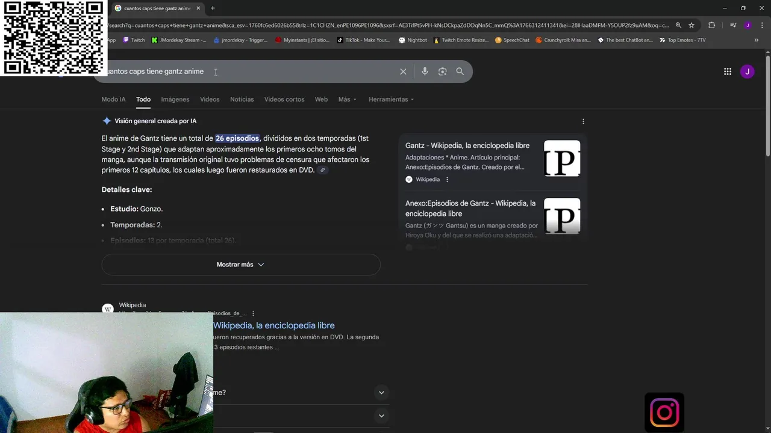This screenshot has width=771, height=433.
Task: Click the Wikipedia favicon of first result
Action: click(108, 309)
